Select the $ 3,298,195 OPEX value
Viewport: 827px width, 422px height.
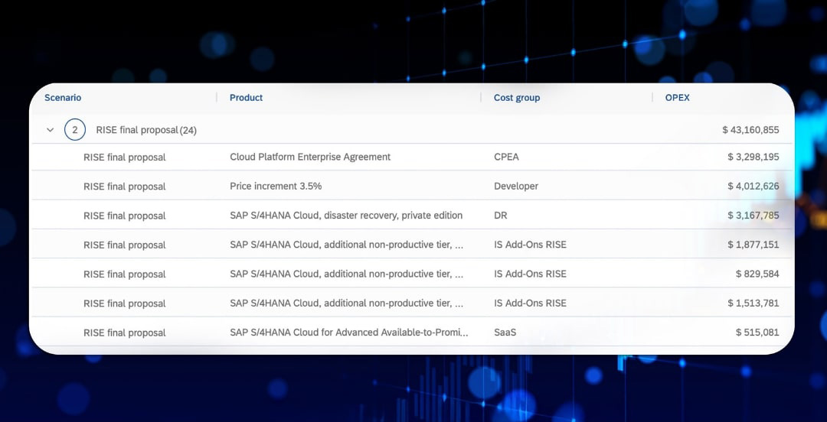[x=753, y=157]
